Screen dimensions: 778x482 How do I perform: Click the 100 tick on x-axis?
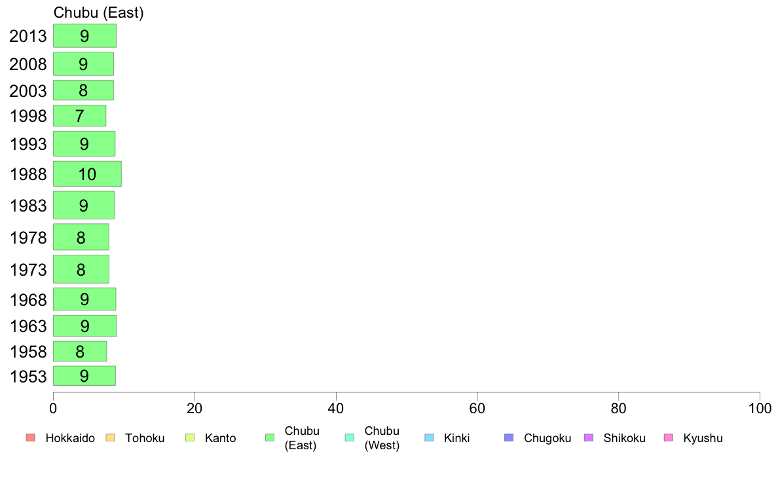760,408
